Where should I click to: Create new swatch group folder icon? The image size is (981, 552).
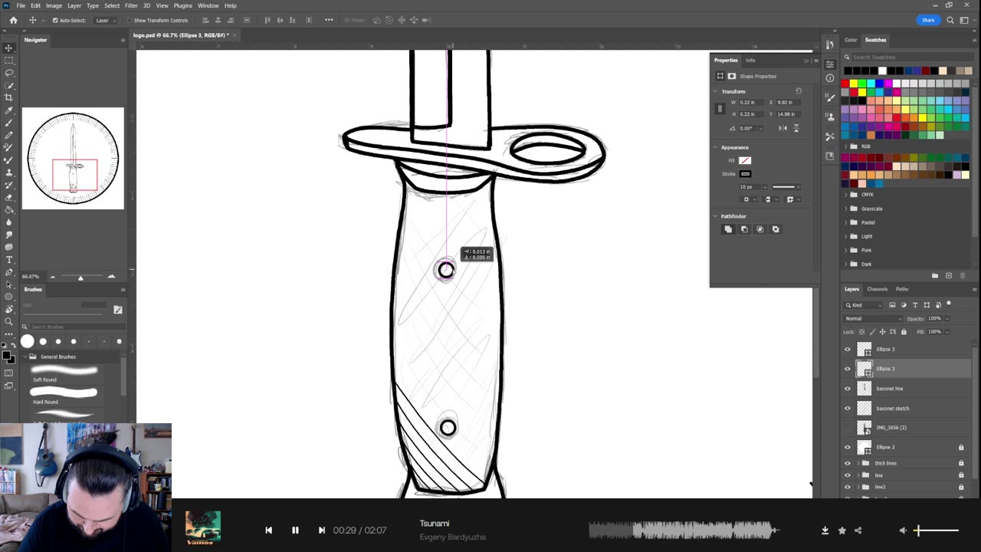[x=935, y=275]
